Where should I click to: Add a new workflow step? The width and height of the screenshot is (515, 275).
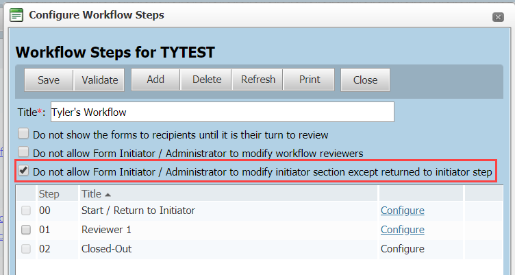[155, 80]
